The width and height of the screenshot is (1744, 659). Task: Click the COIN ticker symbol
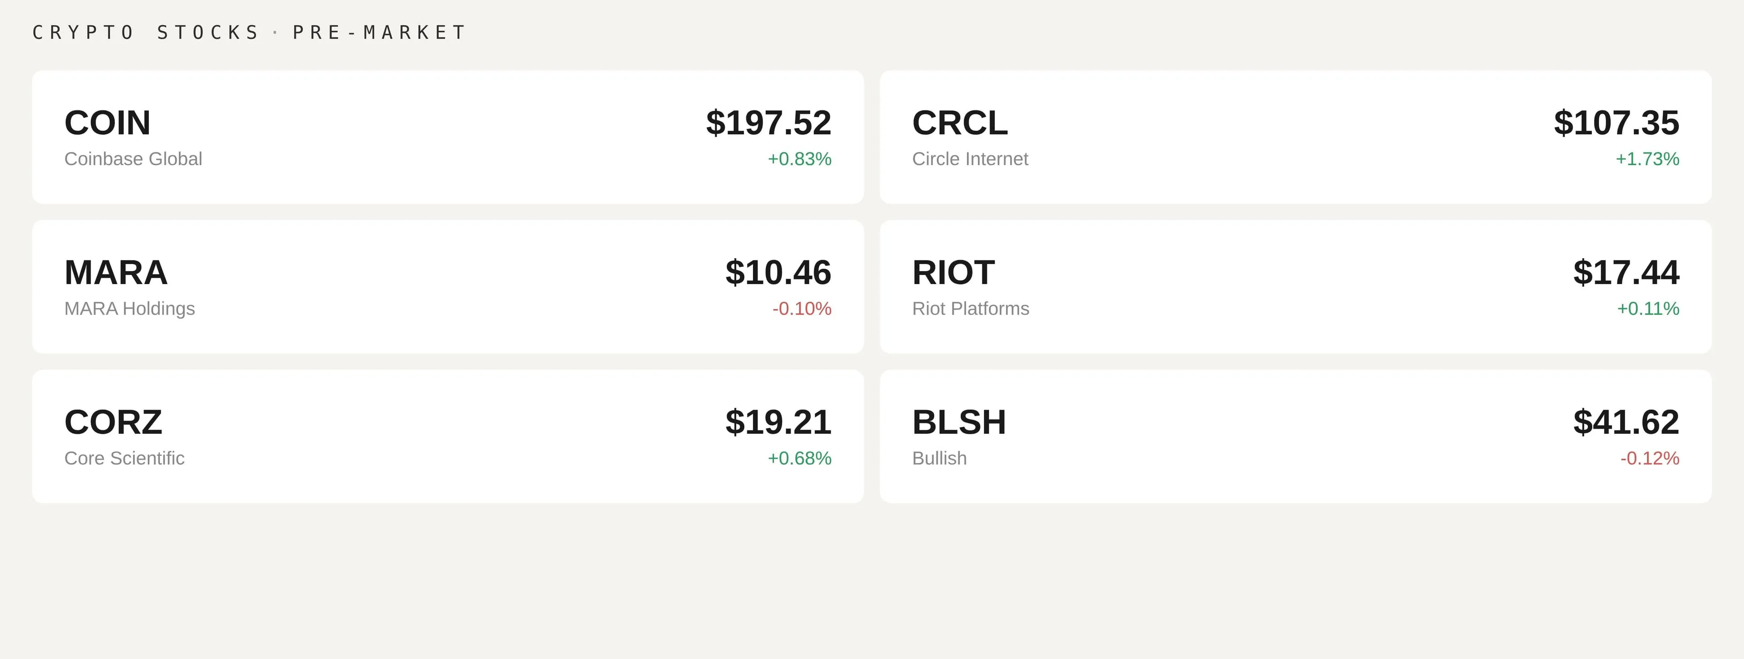point(108,123)
